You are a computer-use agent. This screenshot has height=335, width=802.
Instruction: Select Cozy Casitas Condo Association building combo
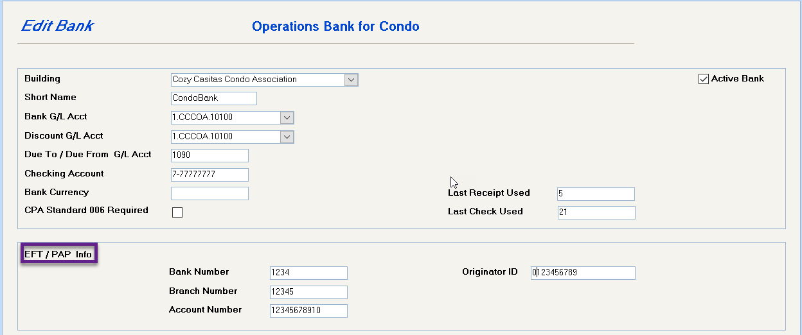tap(264, 80)
